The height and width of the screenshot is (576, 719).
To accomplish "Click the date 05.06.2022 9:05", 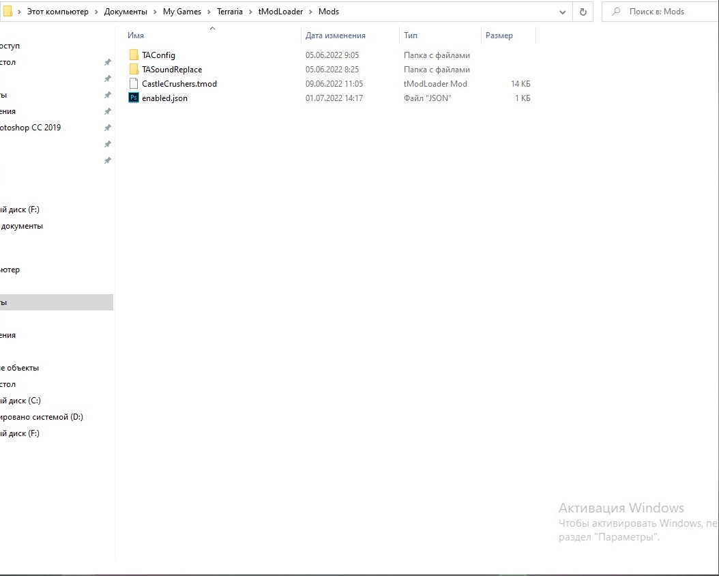I will pos(332,55).
